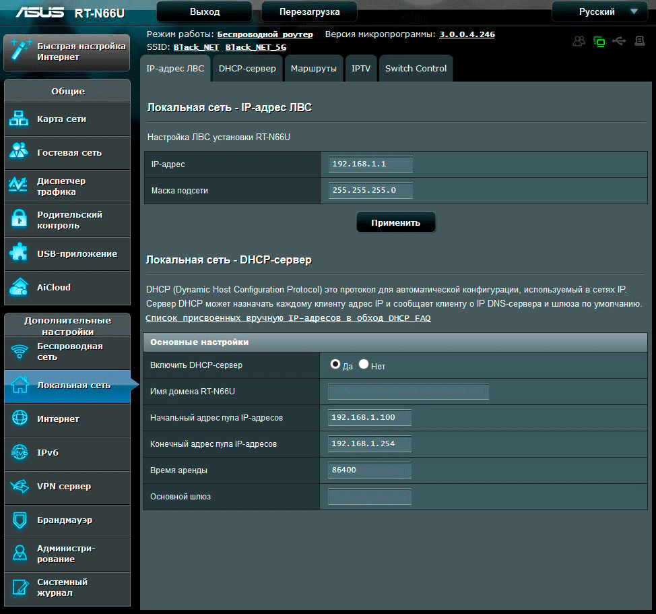This screenshot has height=614, width=656.
Task: Click the 'Настройка ЛВС установки RT-N66U' text
Action: point(219,137)
